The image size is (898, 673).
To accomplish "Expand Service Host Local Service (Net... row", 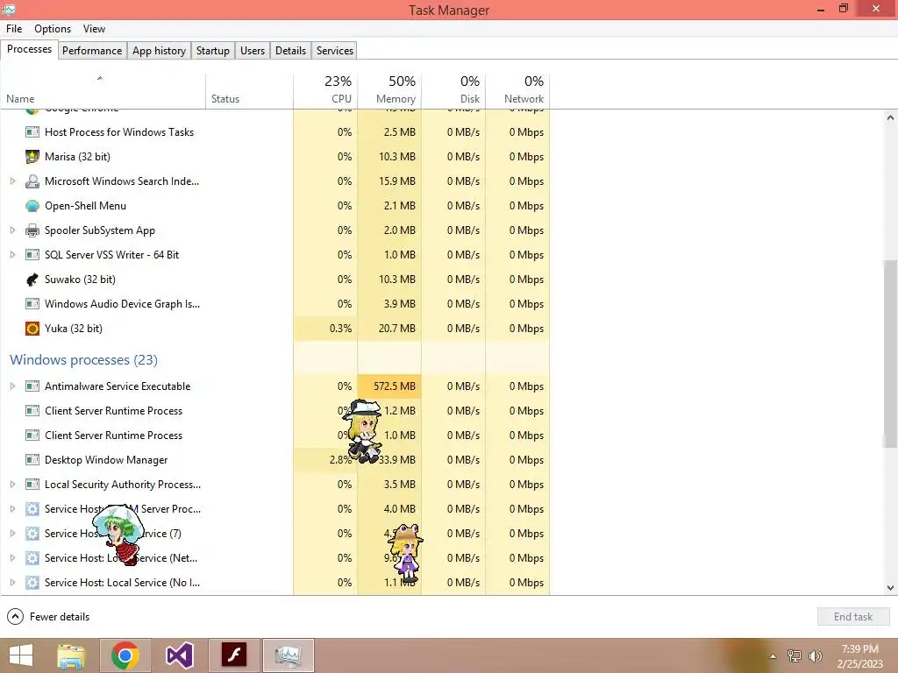I will click(12, 558).
